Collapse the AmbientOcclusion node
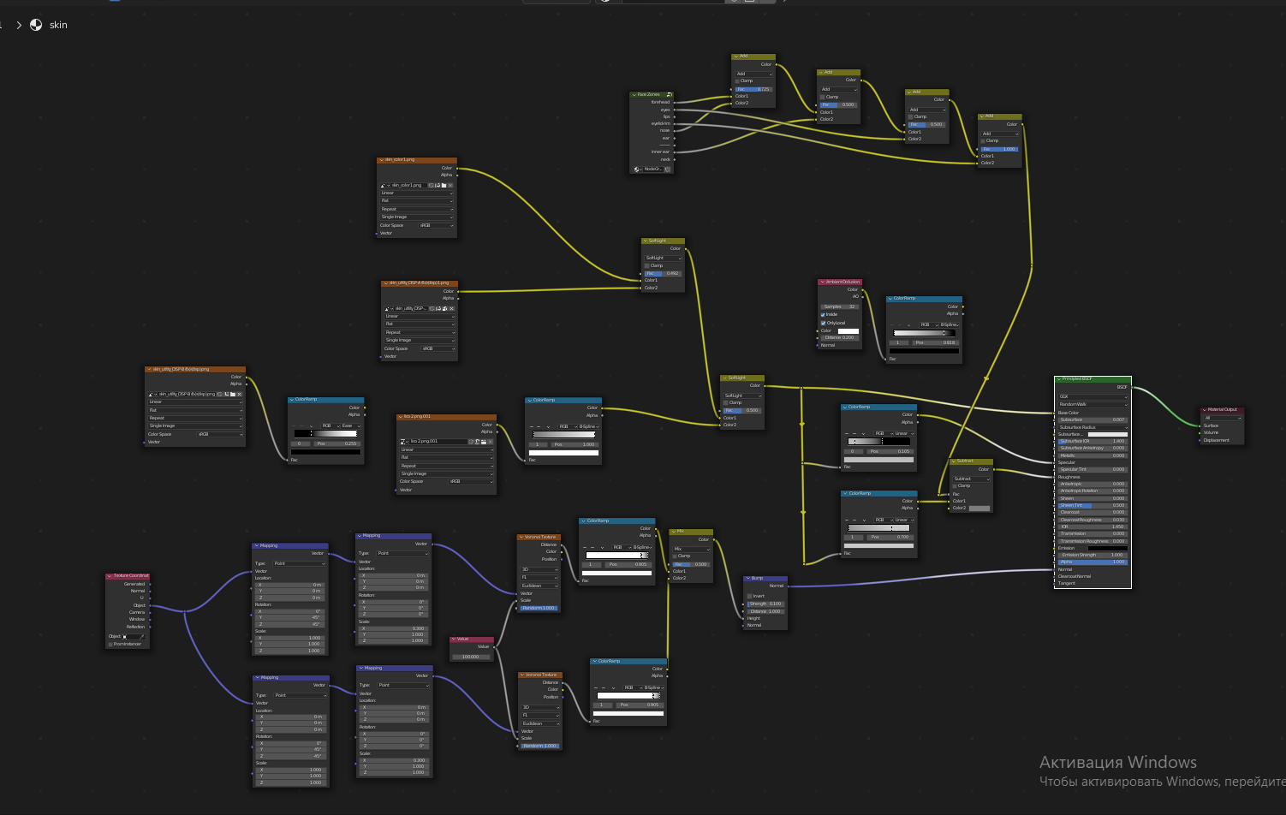This screenshot has width=1286, height=815. click(x=822, y=282)
